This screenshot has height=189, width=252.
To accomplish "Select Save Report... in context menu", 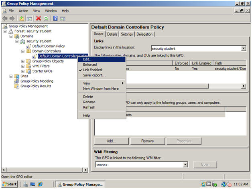I will 102,75.
